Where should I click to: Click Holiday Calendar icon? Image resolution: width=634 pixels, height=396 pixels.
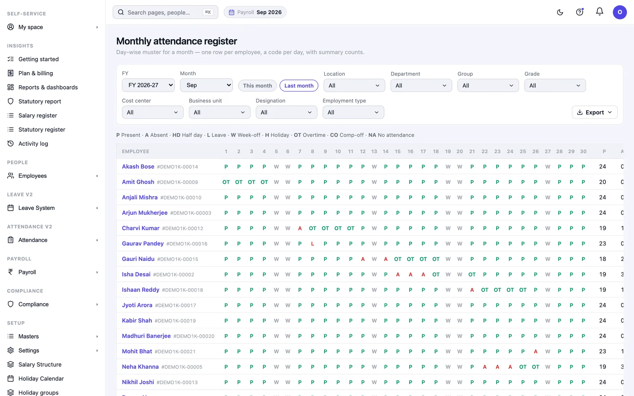point(11,379)
